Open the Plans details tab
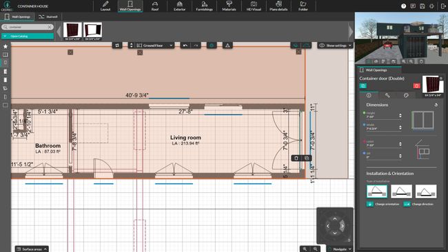 (x=278, y=6)
